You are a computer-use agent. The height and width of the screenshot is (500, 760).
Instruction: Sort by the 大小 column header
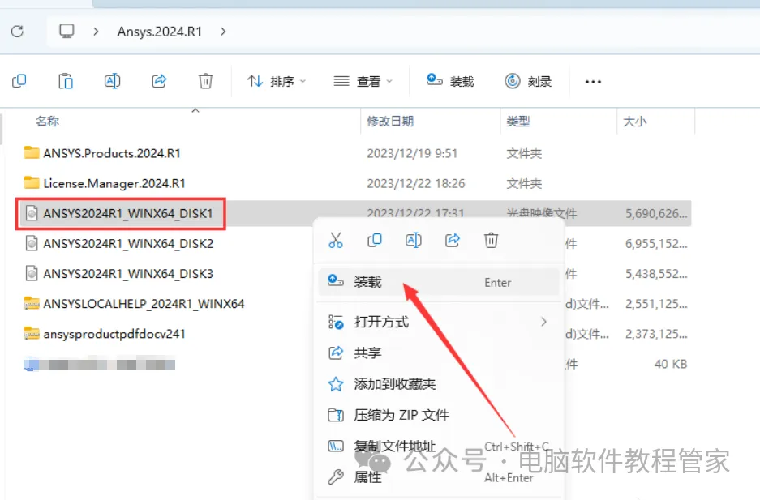634,121
